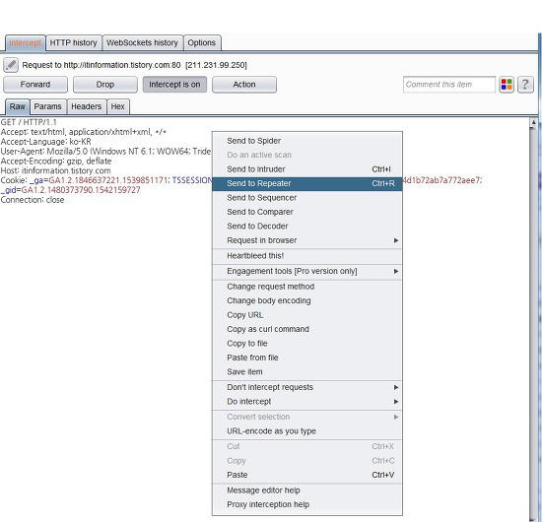This screenshot has height=522, width=542.
Task: Choose Send to Intruder
Action: (306, 169)
